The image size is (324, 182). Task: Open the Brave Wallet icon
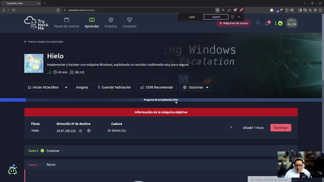point(305,10)
